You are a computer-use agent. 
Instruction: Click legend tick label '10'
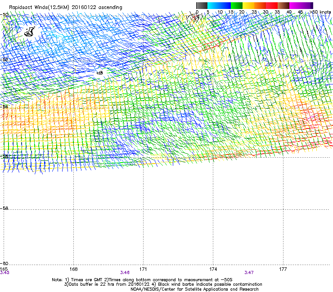(x=220, y=12)
